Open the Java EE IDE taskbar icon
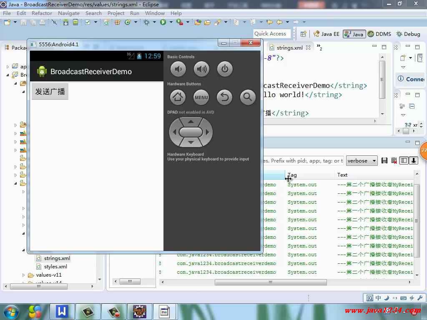Screen dimensions: 427x320 [139, 312]
